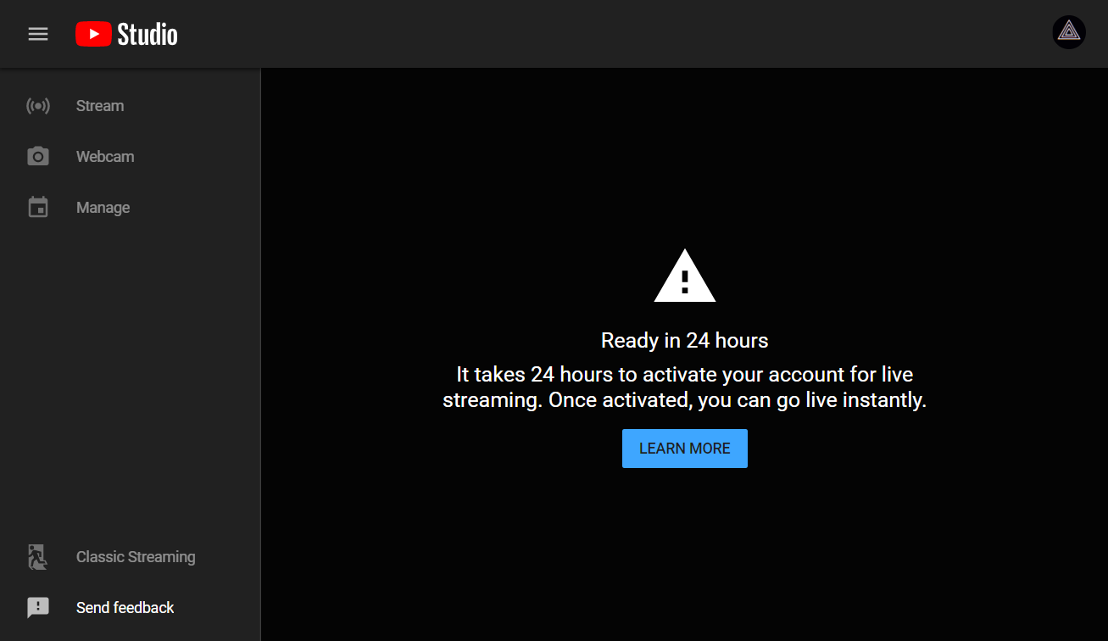Image resolution: width=1108 pixels, height=641 pixels.
Task: Select the Classic Streaming icon
Action: [36, 556]
